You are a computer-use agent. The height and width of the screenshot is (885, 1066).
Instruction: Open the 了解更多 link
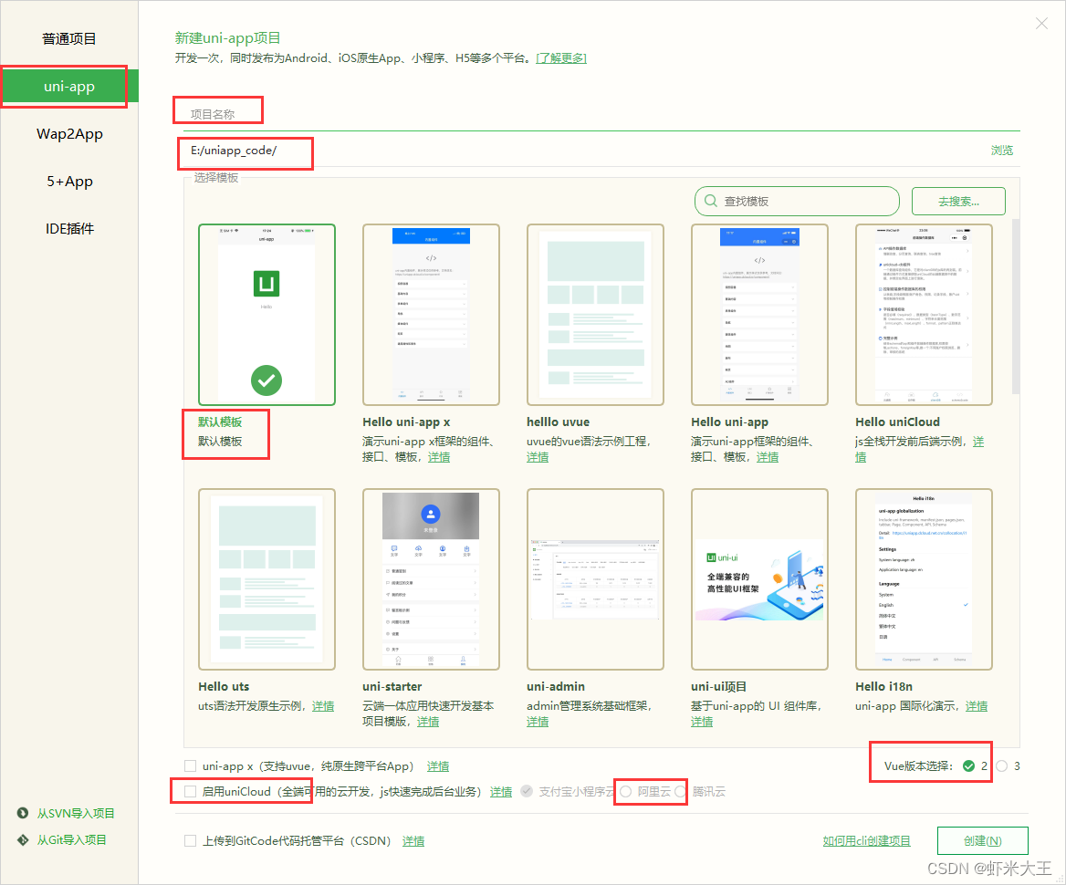[561, 58]
